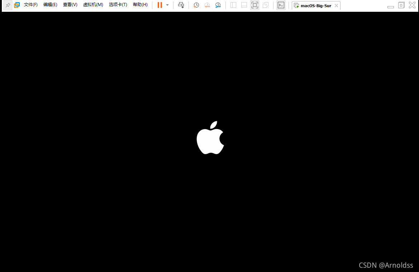The width and height of the screenshot is (419, 272).
Task: Click inside the macOS guest display
Action: click(209, 142)
